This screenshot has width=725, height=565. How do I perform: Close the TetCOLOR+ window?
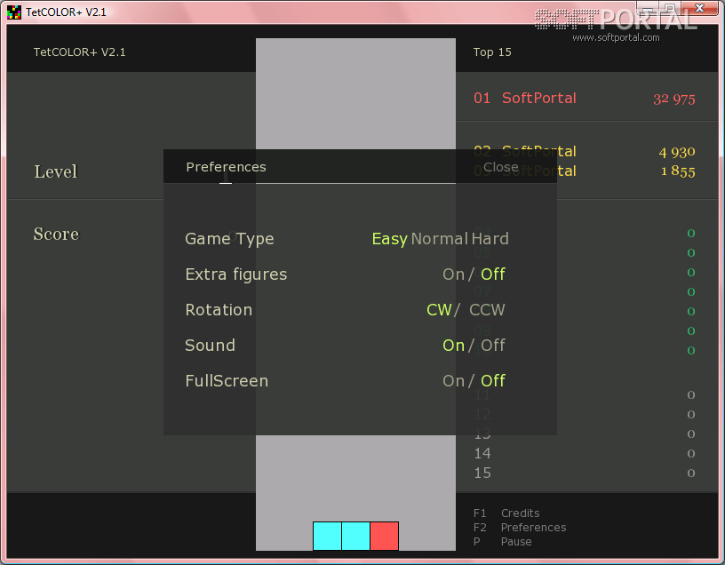click(699, 8)
